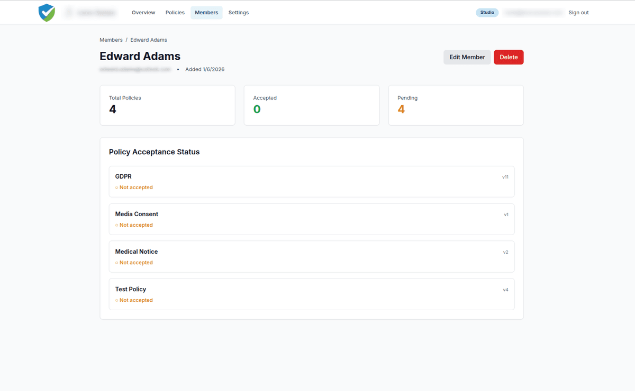The image size is (635, 391).
Task: Open the Members breadcrumb link
Action: 111,40
